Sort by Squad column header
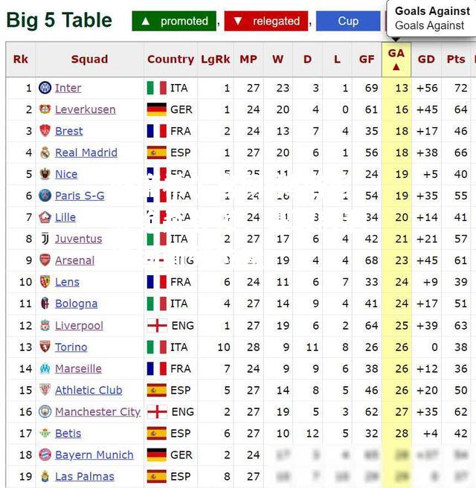The width and height of the screenshot is (476, 488). 89,59
